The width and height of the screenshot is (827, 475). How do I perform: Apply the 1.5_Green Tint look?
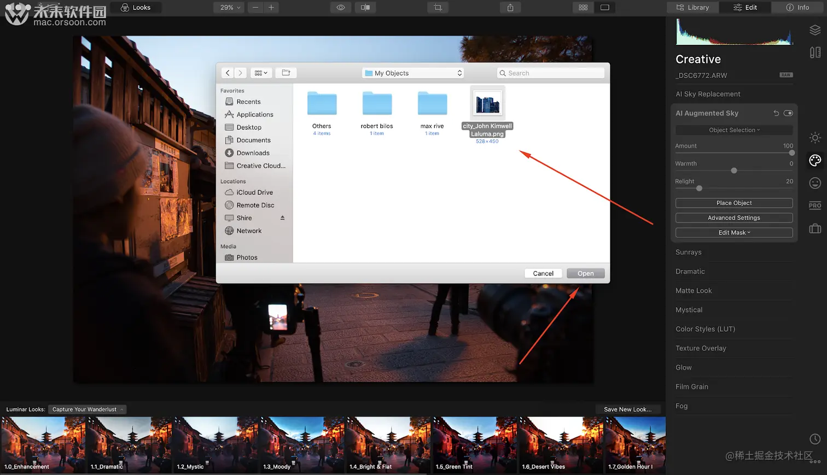pyautogui.click(x=475, y=444)
